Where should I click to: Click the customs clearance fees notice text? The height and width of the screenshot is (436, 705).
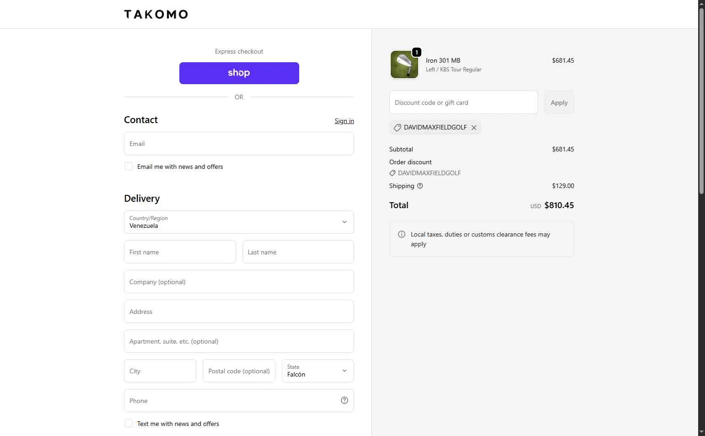[x=480, y=239]
